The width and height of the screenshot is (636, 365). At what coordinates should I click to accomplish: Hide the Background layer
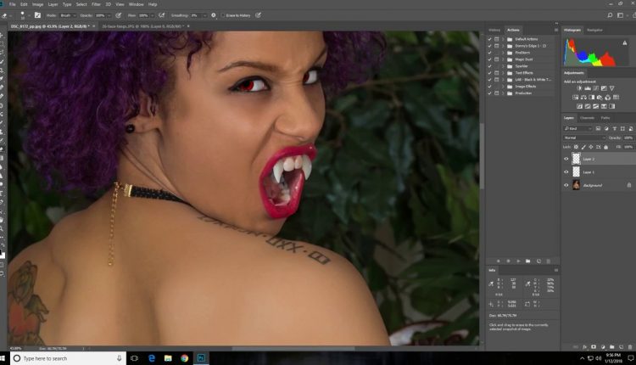pos(566,185)
